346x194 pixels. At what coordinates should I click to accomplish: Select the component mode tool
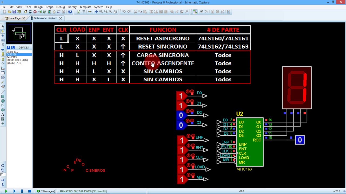[x=3, y=31]
